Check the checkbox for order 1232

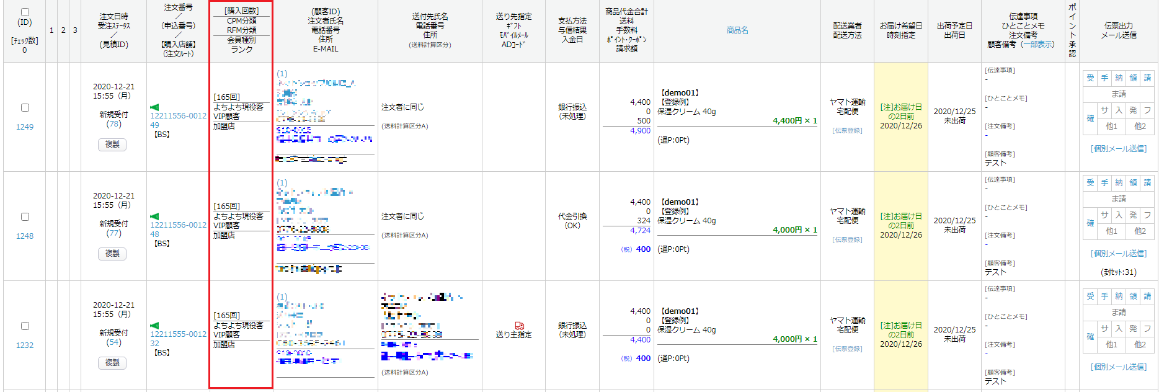click(25, 326)
